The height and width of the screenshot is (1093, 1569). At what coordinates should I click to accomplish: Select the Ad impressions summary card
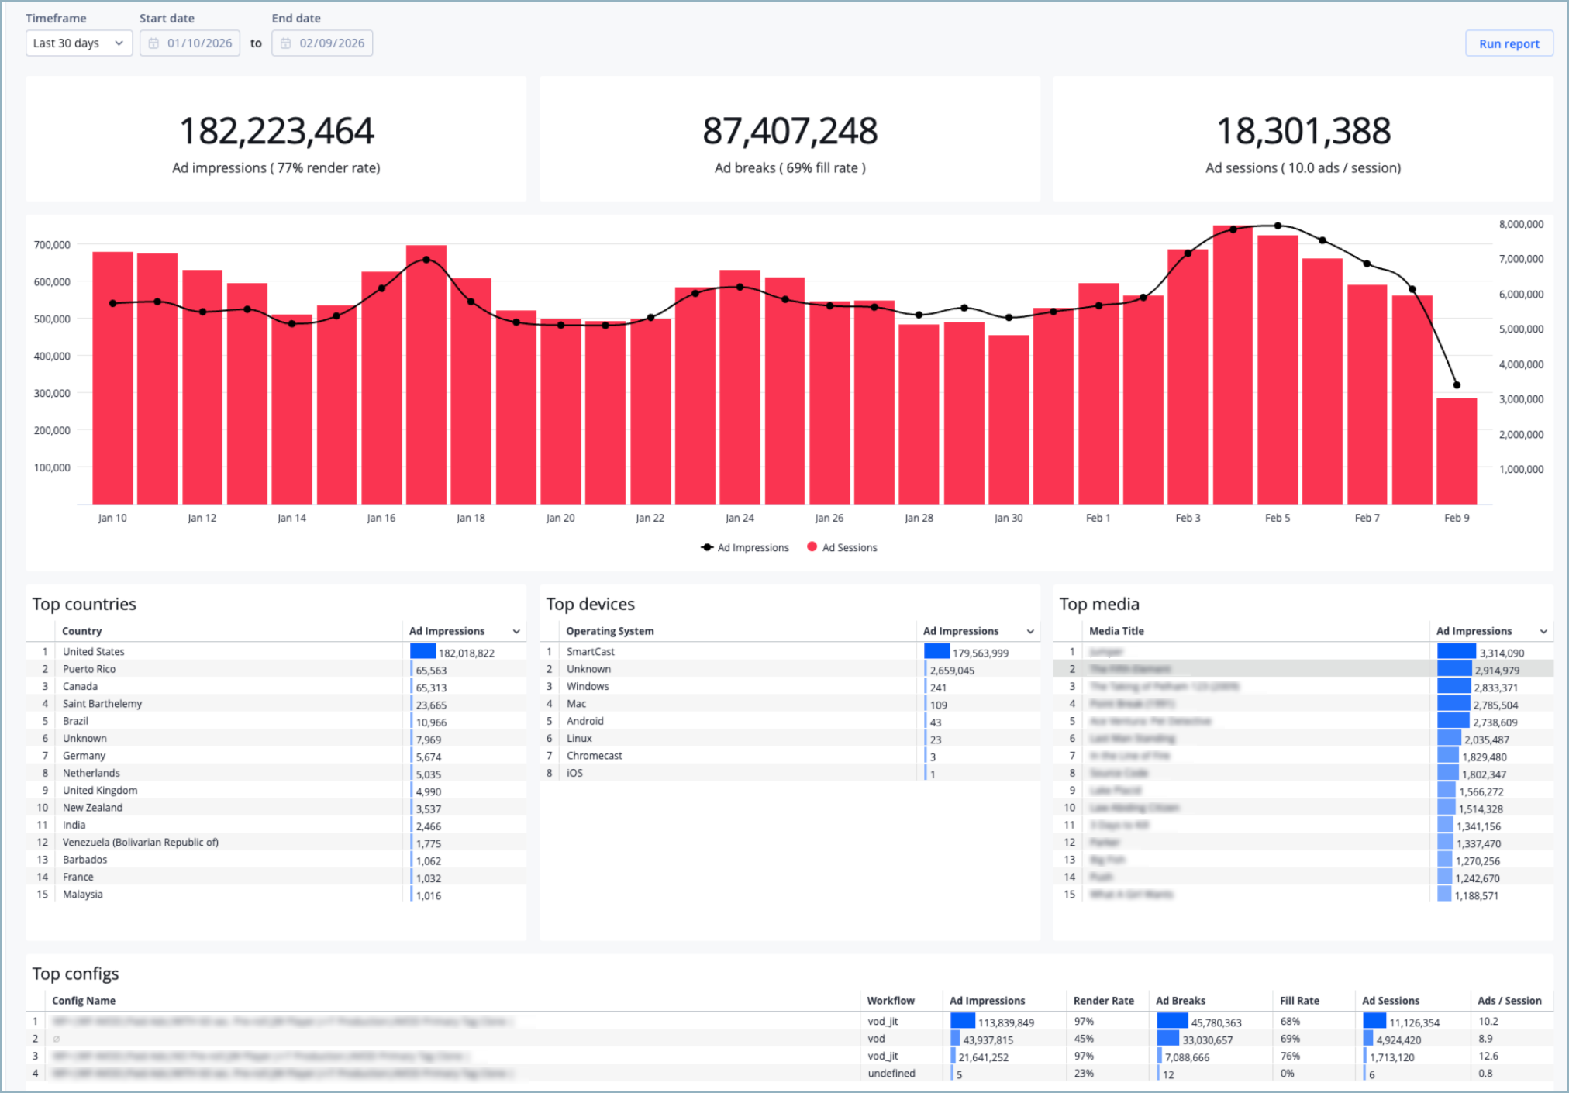(277, 140)
